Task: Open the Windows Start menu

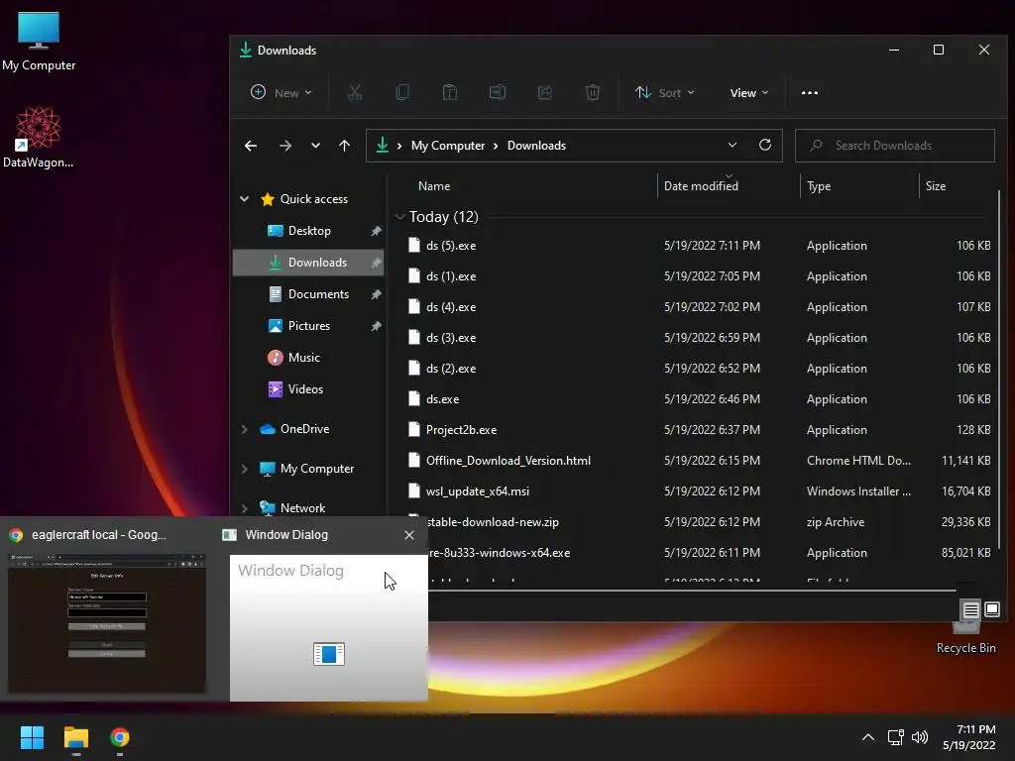Action: pyautogui.click(x=32, y=737)
